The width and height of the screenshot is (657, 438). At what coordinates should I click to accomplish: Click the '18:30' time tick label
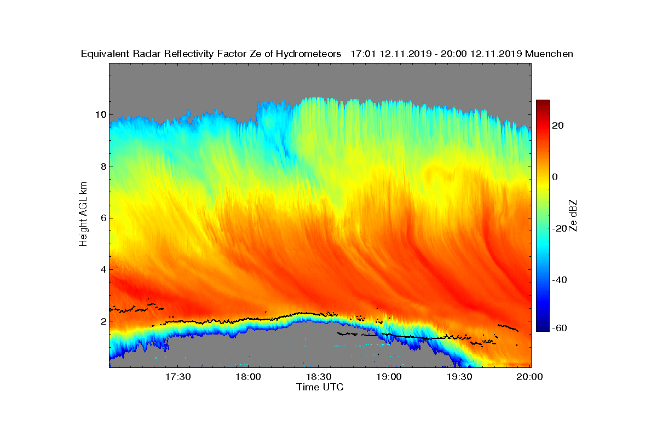[319, 377]
